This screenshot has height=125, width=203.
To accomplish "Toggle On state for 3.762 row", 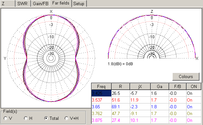I will 194,113.
